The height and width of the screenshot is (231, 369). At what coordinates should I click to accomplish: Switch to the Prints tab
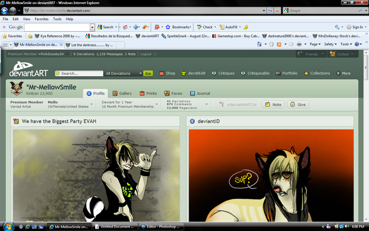148,94
